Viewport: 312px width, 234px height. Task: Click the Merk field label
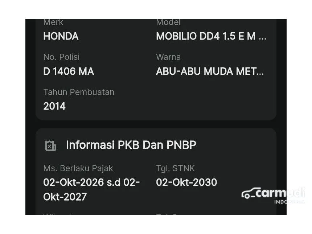point(53,22)
